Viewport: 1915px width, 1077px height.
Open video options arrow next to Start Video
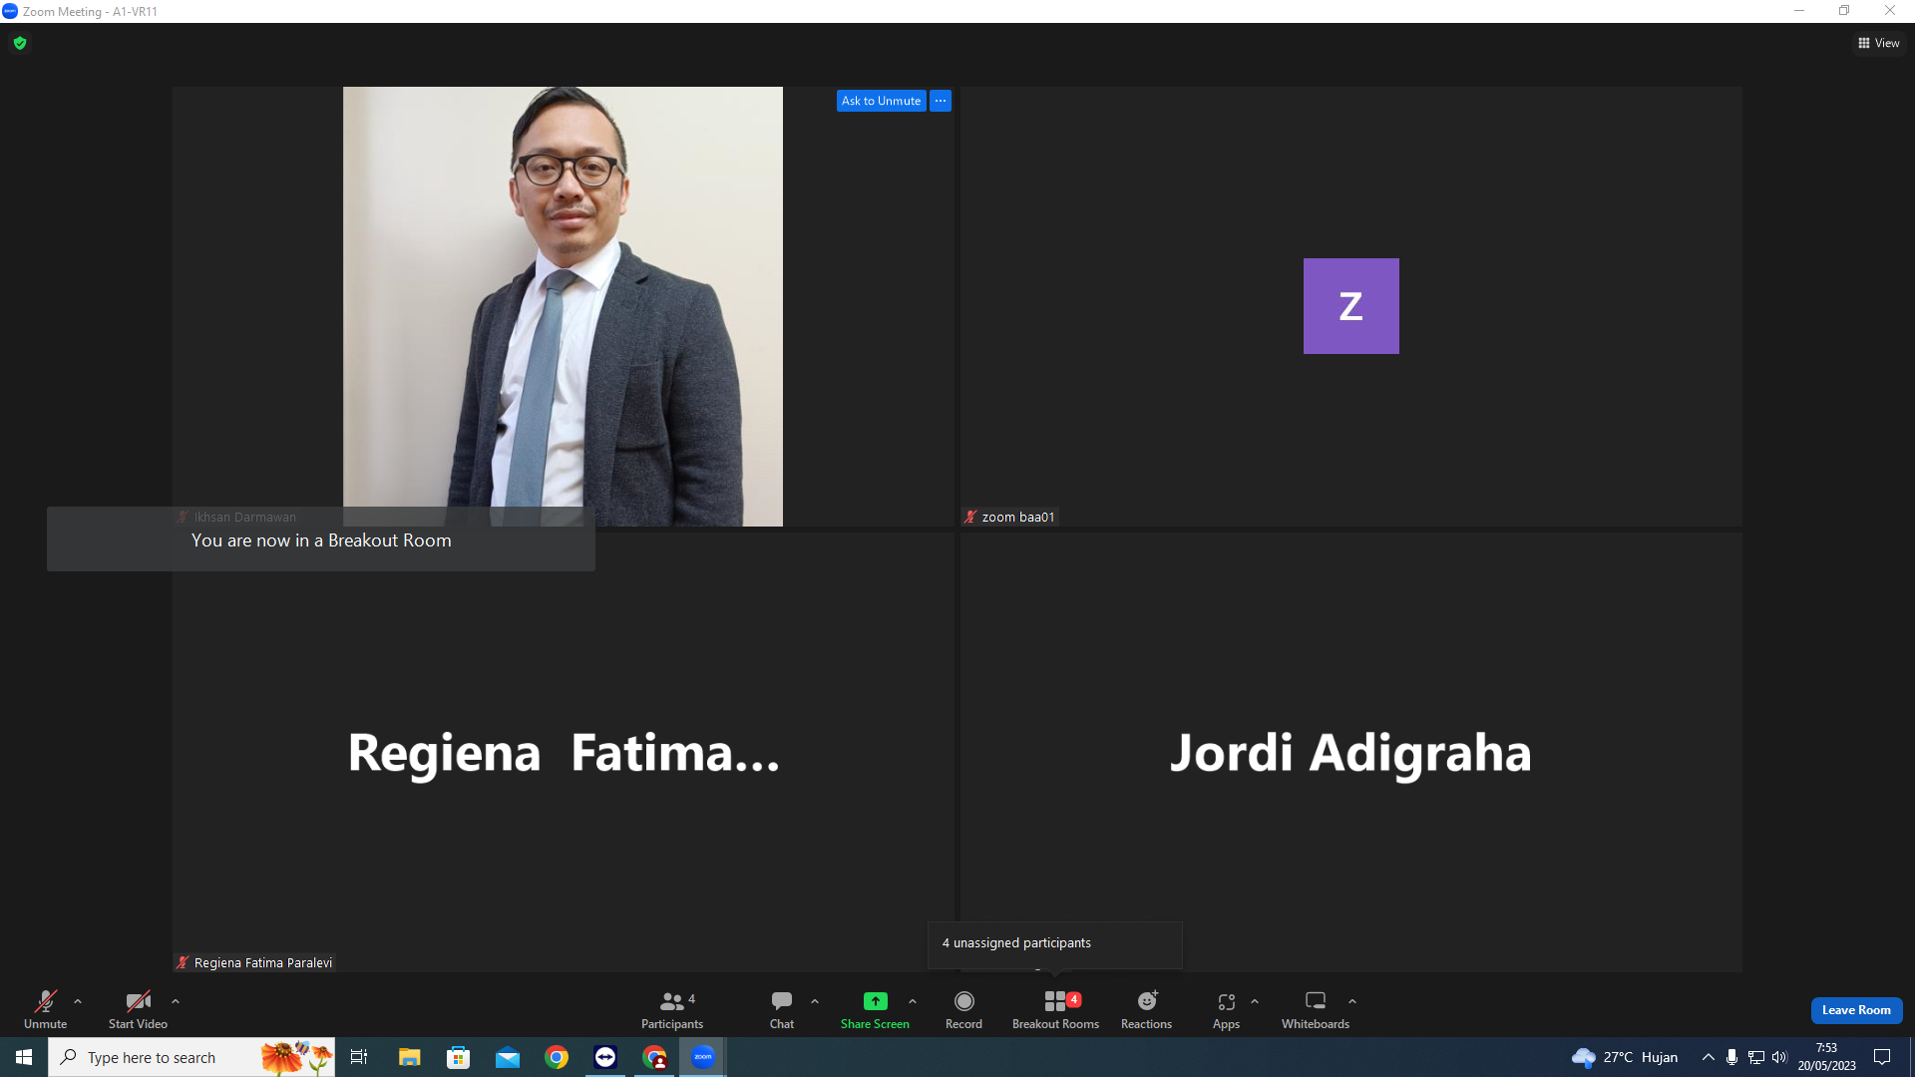176,1001
